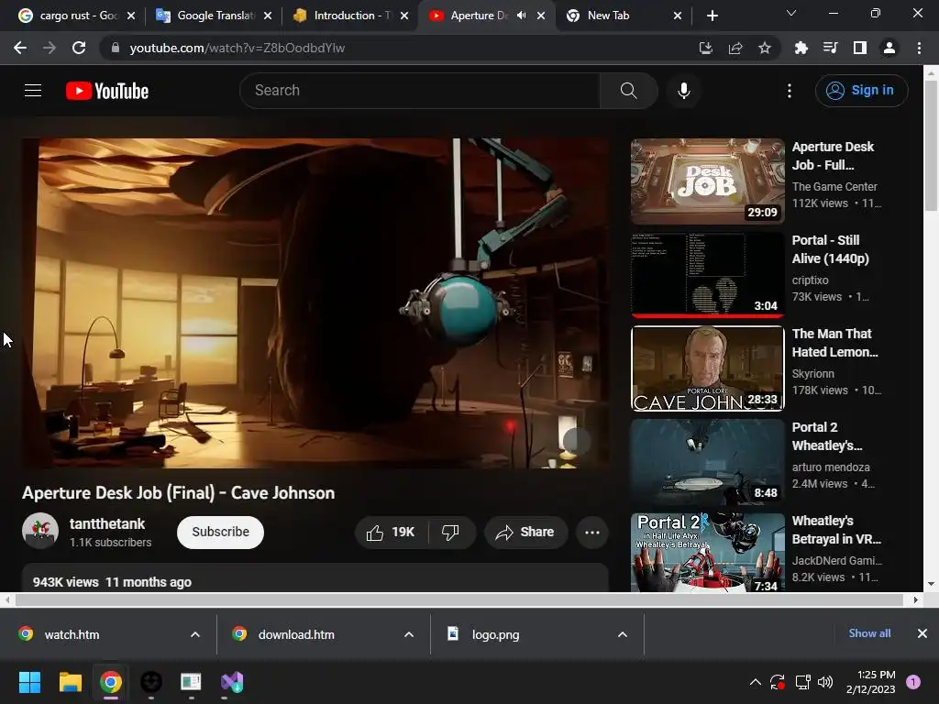
Task: Open Visual Studio from taskbar
Action: click(232, 682)
